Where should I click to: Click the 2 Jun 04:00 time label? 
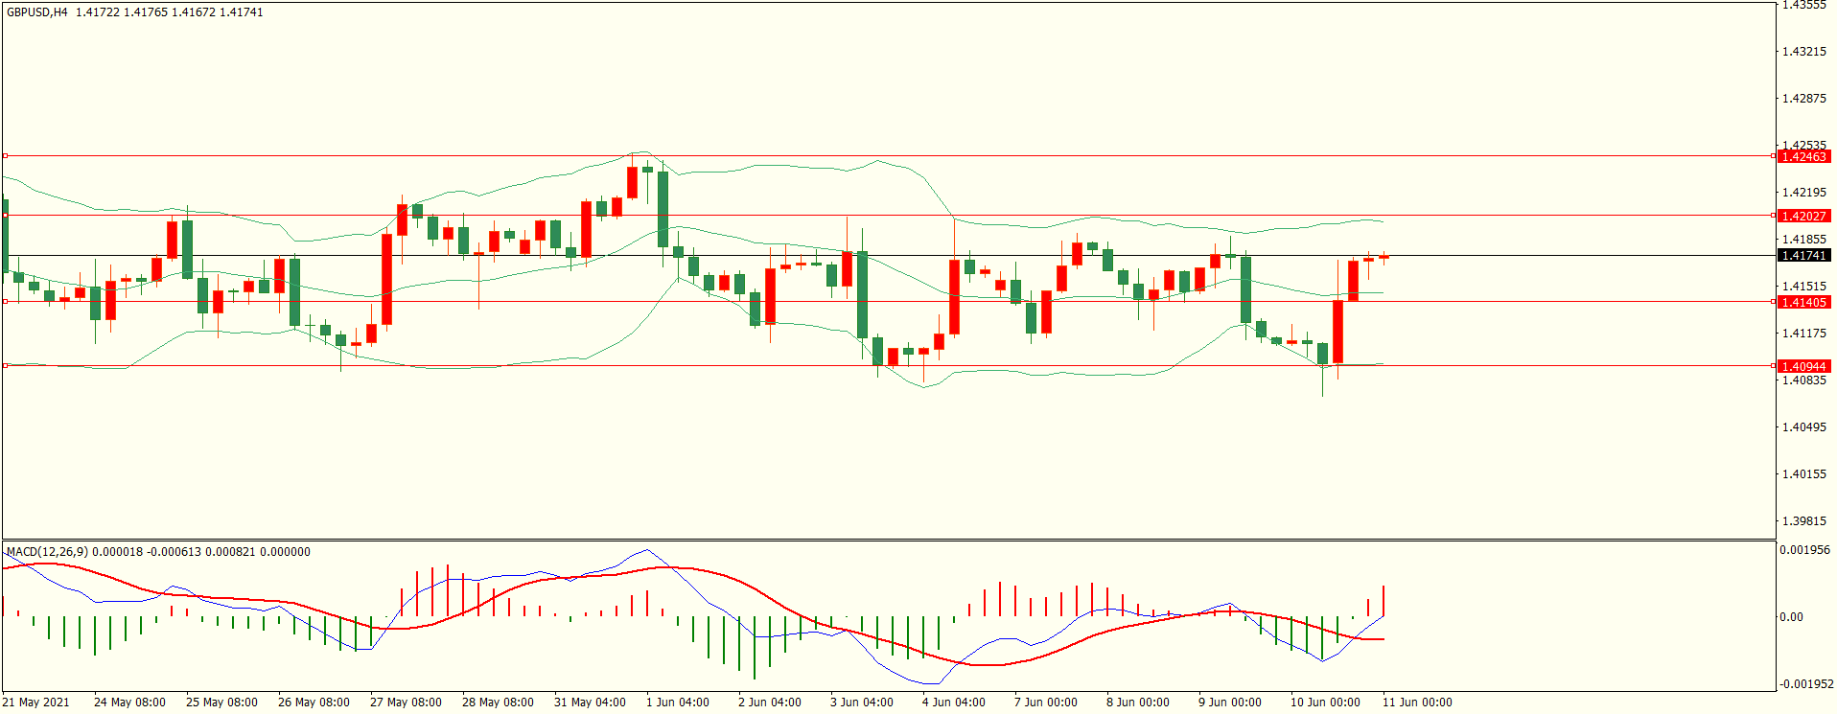click(770, 702)
